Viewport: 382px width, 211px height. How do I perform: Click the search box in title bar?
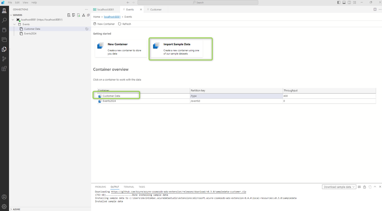click(198, 3)
